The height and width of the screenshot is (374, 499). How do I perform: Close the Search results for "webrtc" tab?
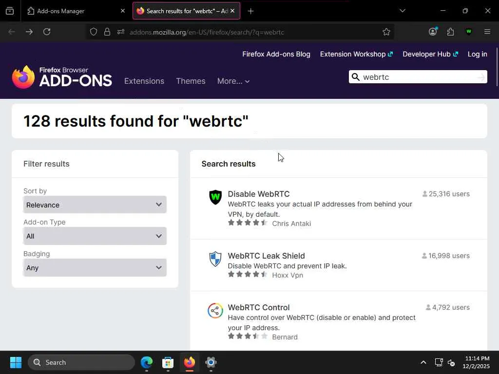coord(232,11)
